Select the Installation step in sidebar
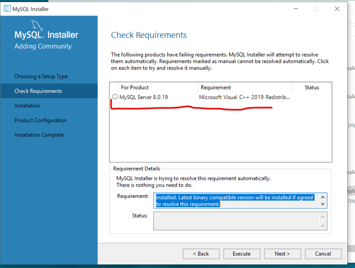355x268 pixels. [x=27, y=105]
